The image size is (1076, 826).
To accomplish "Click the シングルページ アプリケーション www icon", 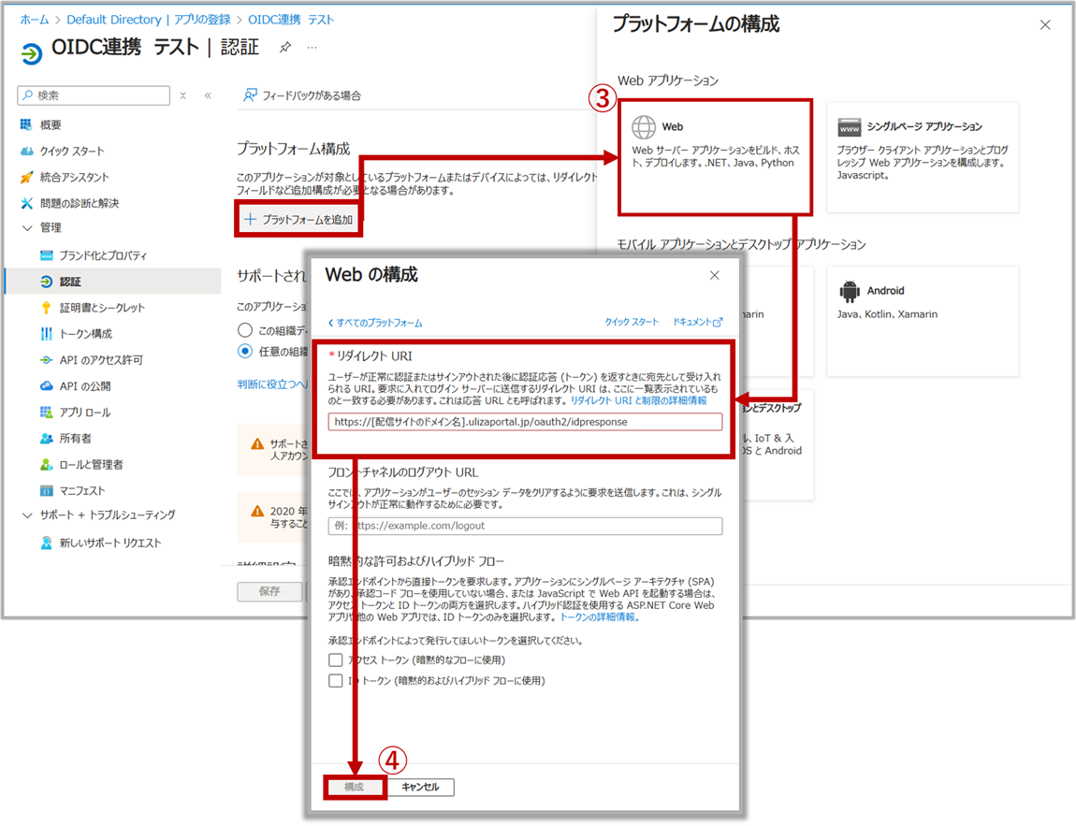I will [x=850, y=127].
